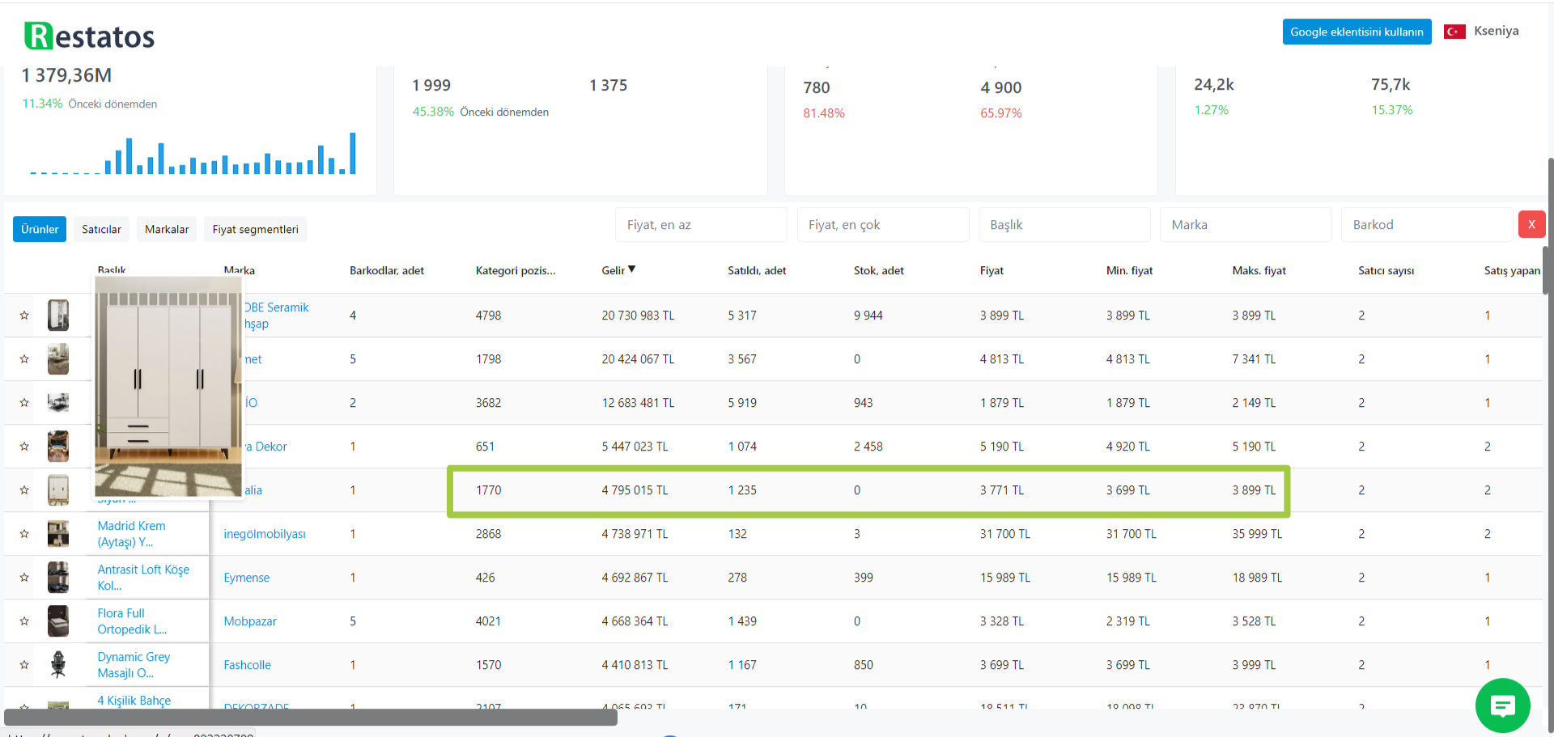Click DBE Seramik row product thumbnail
Viewport: 1554px width, 737px height.
point(58,316)
